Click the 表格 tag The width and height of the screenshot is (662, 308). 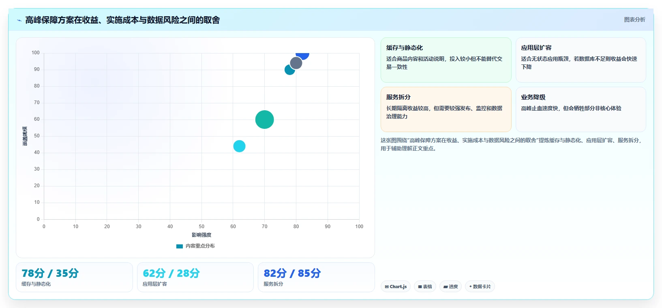(425, 287)
